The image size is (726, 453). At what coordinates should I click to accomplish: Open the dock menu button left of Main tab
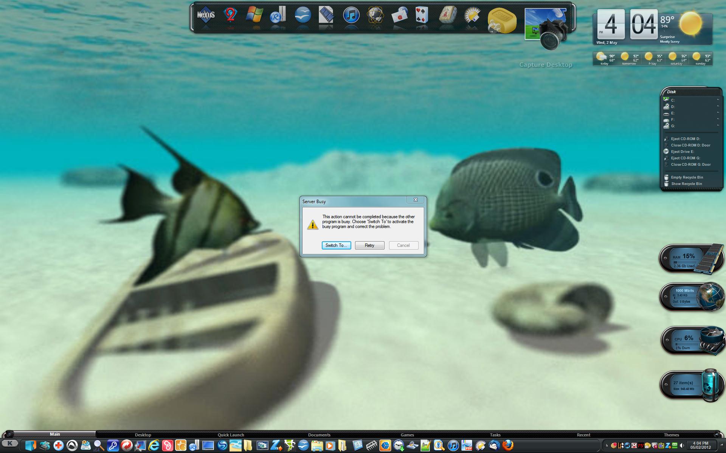point(9,435)
